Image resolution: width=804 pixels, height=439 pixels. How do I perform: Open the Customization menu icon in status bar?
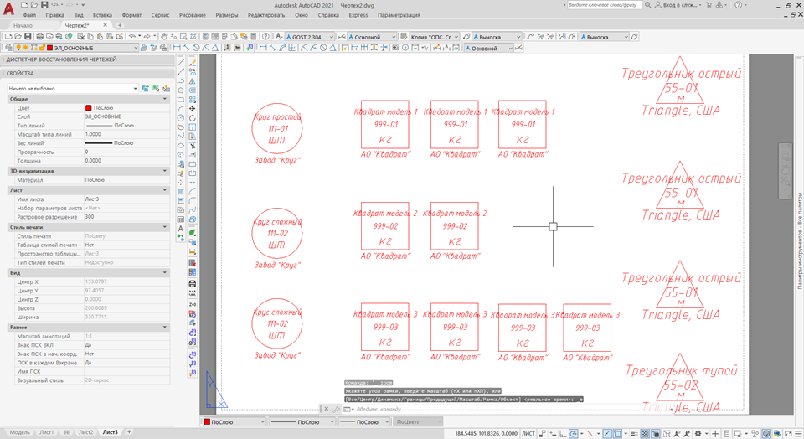798,434
